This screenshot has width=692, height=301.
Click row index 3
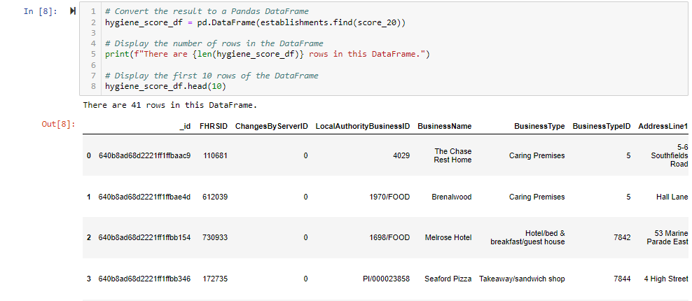click(x=89, y=279)
